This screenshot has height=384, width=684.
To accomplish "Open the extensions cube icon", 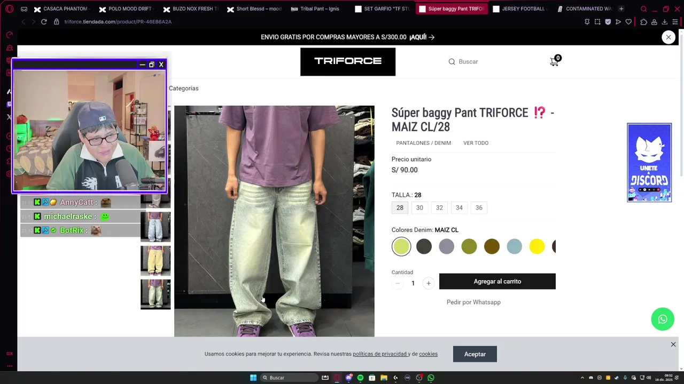I will click(643, 22).
